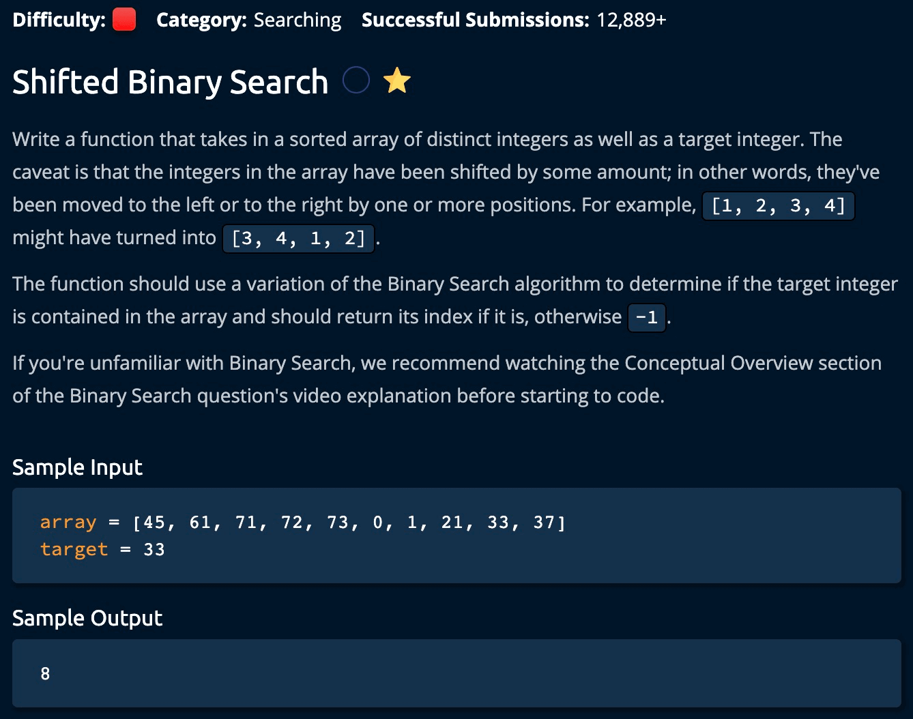The height and width of the screenshot is (719, 913).
Task: Click the red difficulty indicator square
Action: pos(124,20)
